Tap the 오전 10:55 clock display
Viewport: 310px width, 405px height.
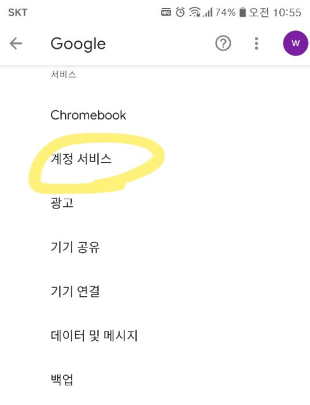coord(275,12)
